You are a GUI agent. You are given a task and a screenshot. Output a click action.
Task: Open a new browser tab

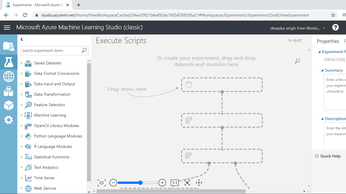tap(79, 5)
